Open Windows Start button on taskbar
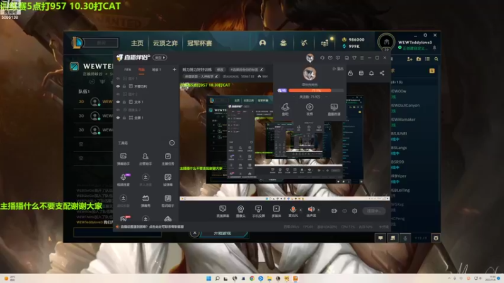The height and width of the screenshot is (283, 504). coord(209,278)
